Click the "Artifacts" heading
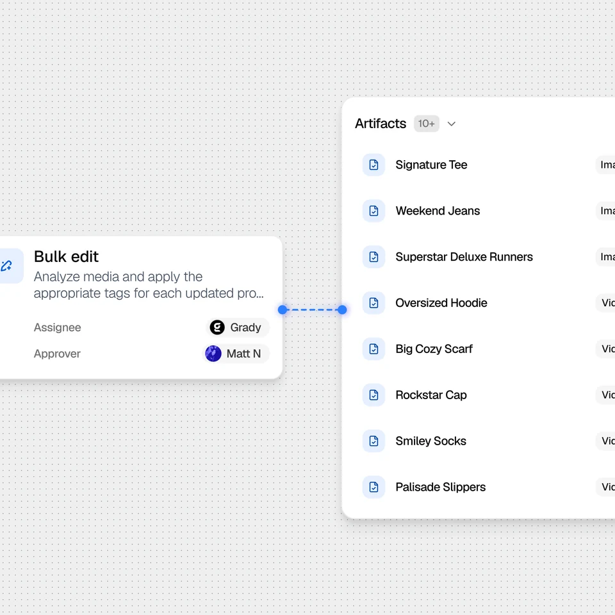This screenshot has height=615, width=615. [381, 124]
